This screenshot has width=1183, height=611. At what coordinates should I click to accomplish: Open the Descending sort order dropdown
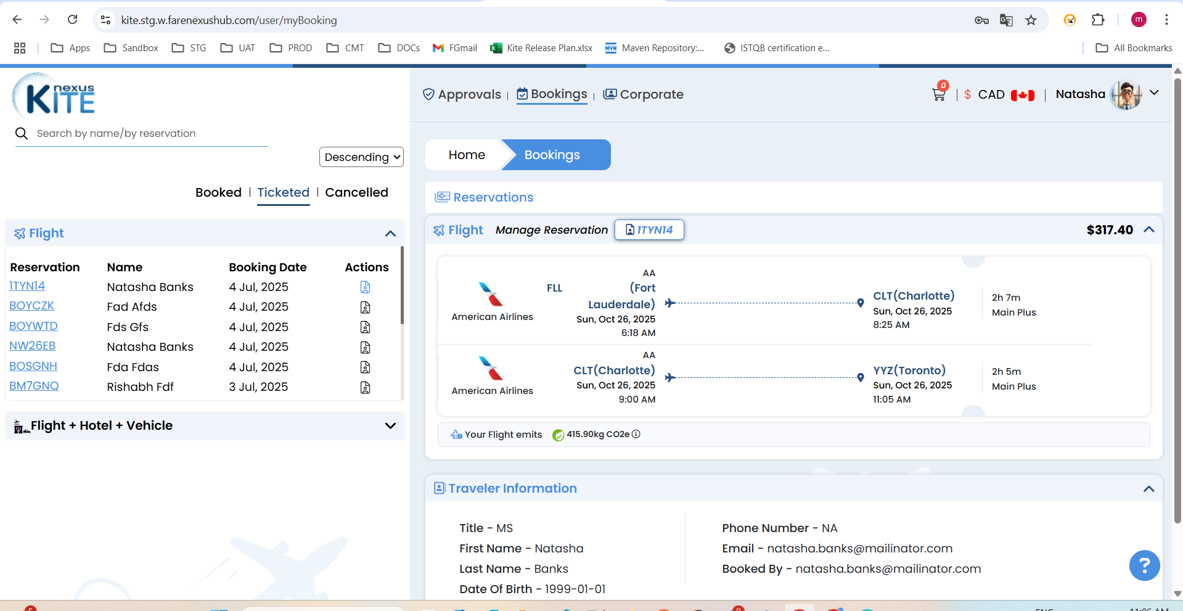coord(361,157)
